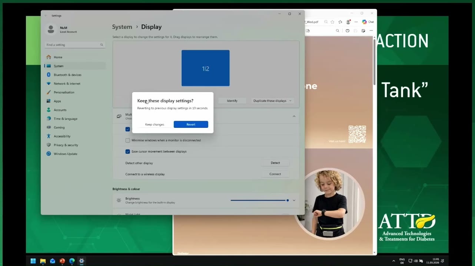The height and width of the screenshot is (266, 475).
Task: Open Apps settings page
Action: click(75, 101)
